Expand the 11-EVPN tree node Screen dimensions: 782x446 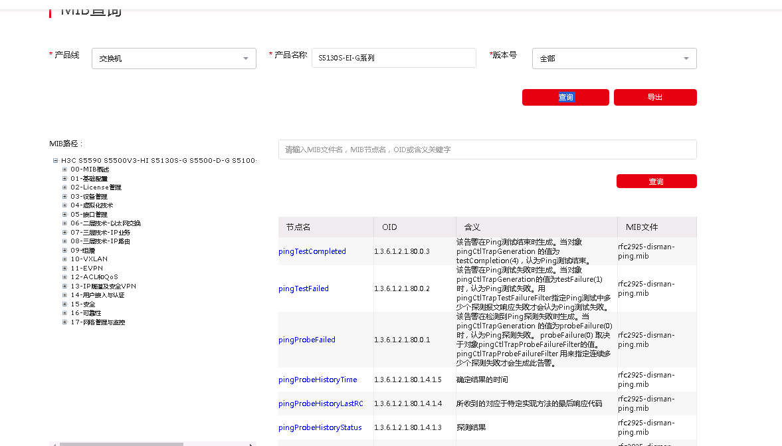point(64,269)
